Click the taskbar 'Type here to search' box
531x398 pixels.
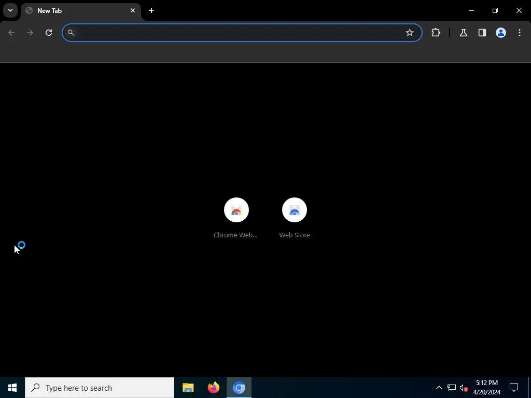[100, 388]
